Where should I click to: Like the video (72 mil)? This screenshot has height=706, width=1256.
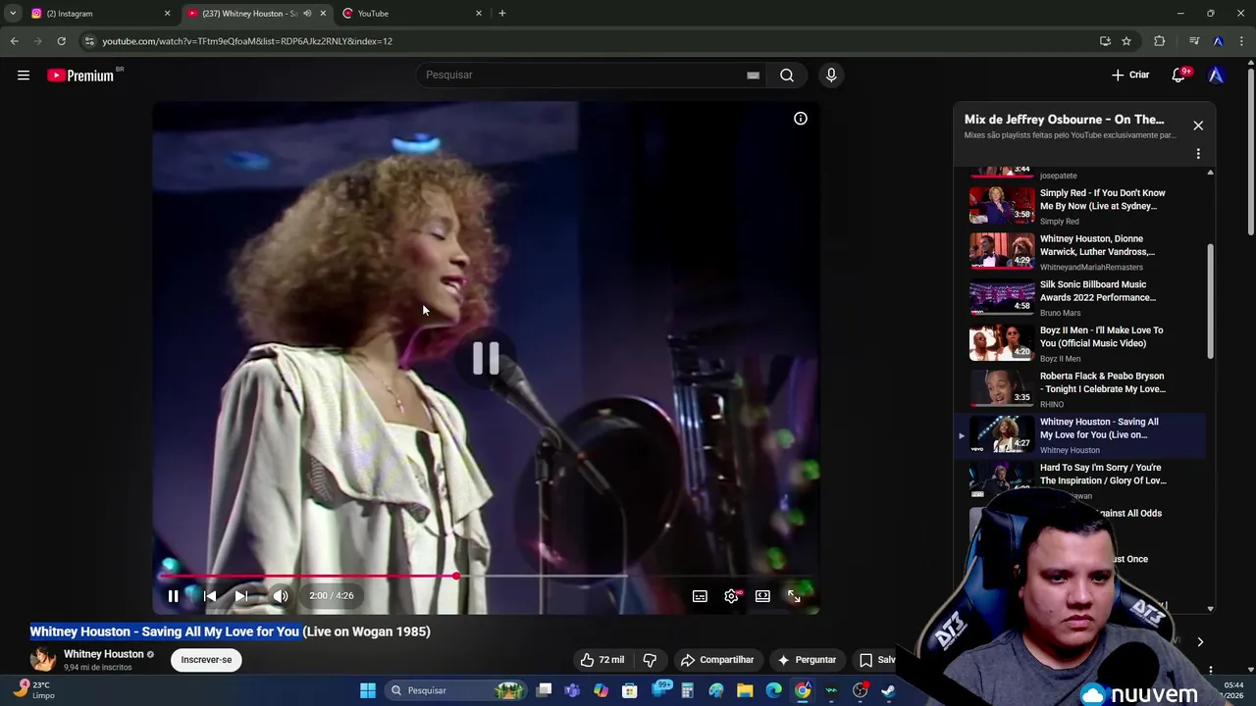click(x=602, y=660)
